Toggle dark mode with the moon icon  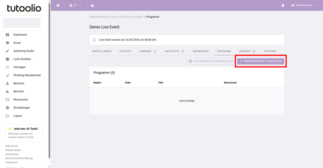pyautogui.click(x=92, y=5)
